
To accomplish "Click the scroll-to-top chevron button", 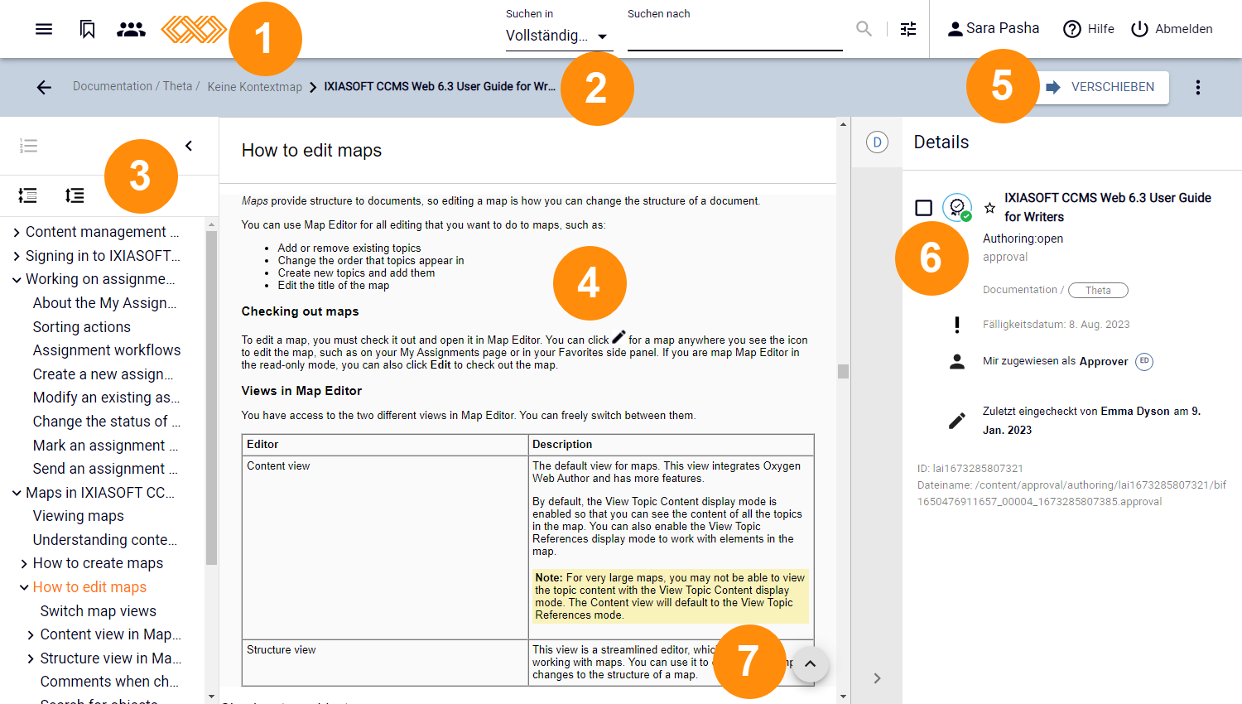I will coord(811,664).
